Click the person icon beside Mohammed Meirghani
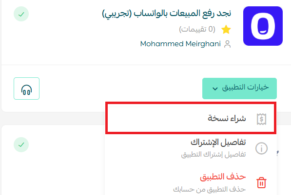The height and width of the screenshot is (195, 291). coord(227,44)
